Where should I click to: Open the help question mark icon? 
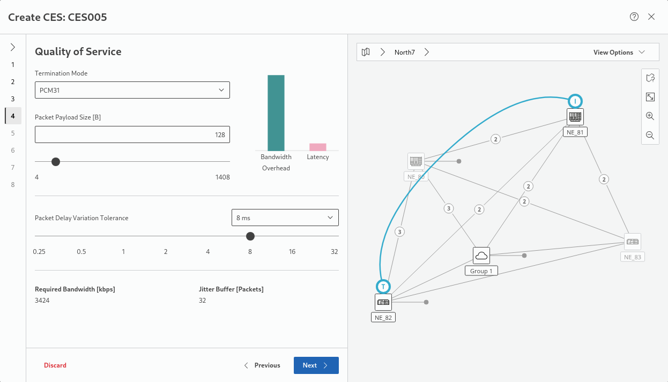[634, 17]
